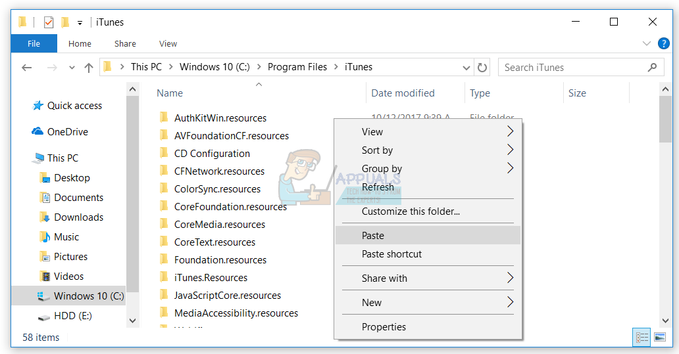Open Help with the question mark icon
679x354 pixels.
pyautogui.click(x=663, y=43)
